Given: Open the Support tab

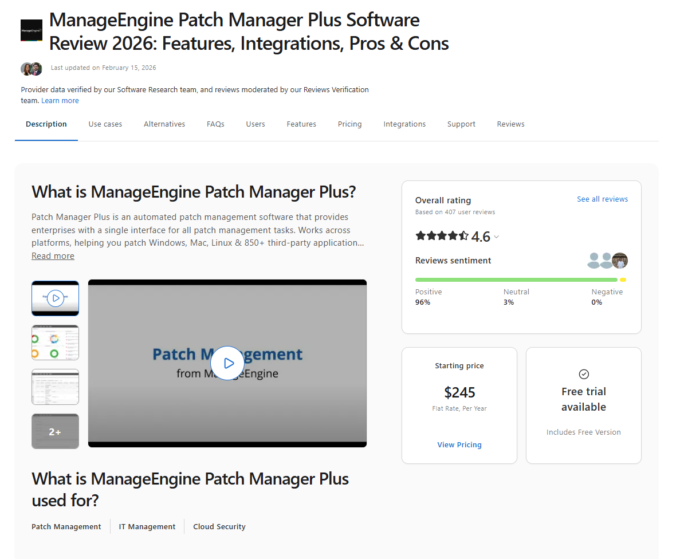Looking at the screenshot, I should 461,124.
